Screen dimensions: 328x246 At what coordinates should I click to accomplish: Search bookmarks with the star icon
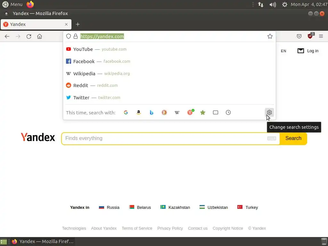click(x=203, y=112)
